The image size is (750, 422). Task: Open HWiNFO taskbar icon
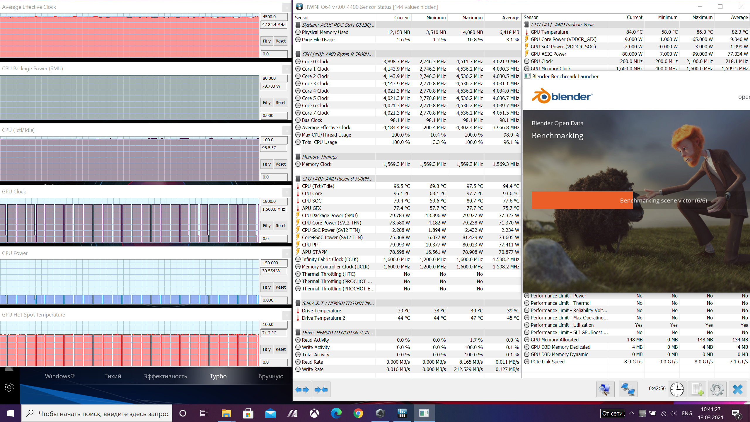[402, 414]
